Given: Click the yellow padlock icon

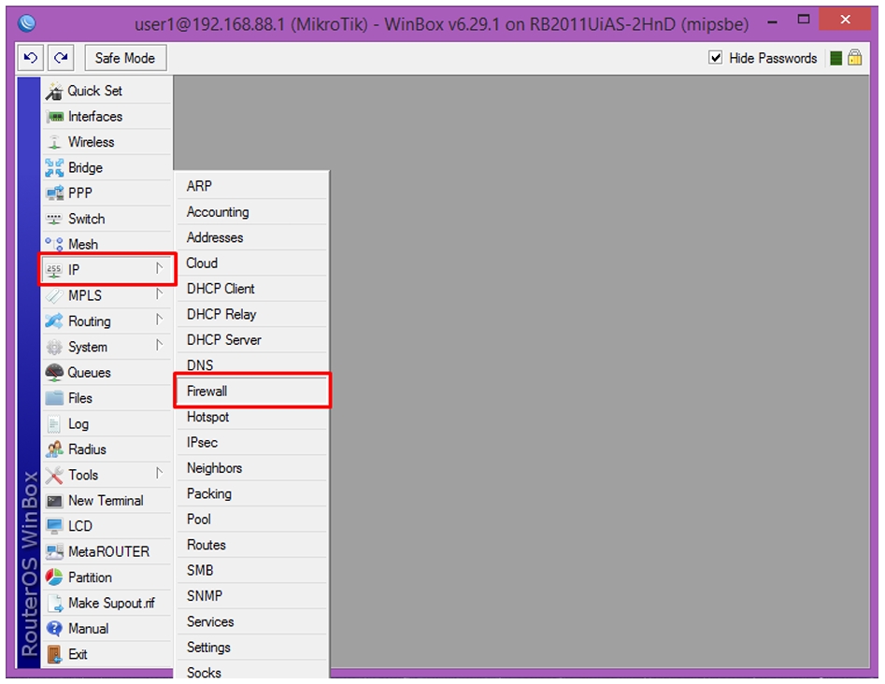Looking at the screenshot, I should [x=854, y=58].
